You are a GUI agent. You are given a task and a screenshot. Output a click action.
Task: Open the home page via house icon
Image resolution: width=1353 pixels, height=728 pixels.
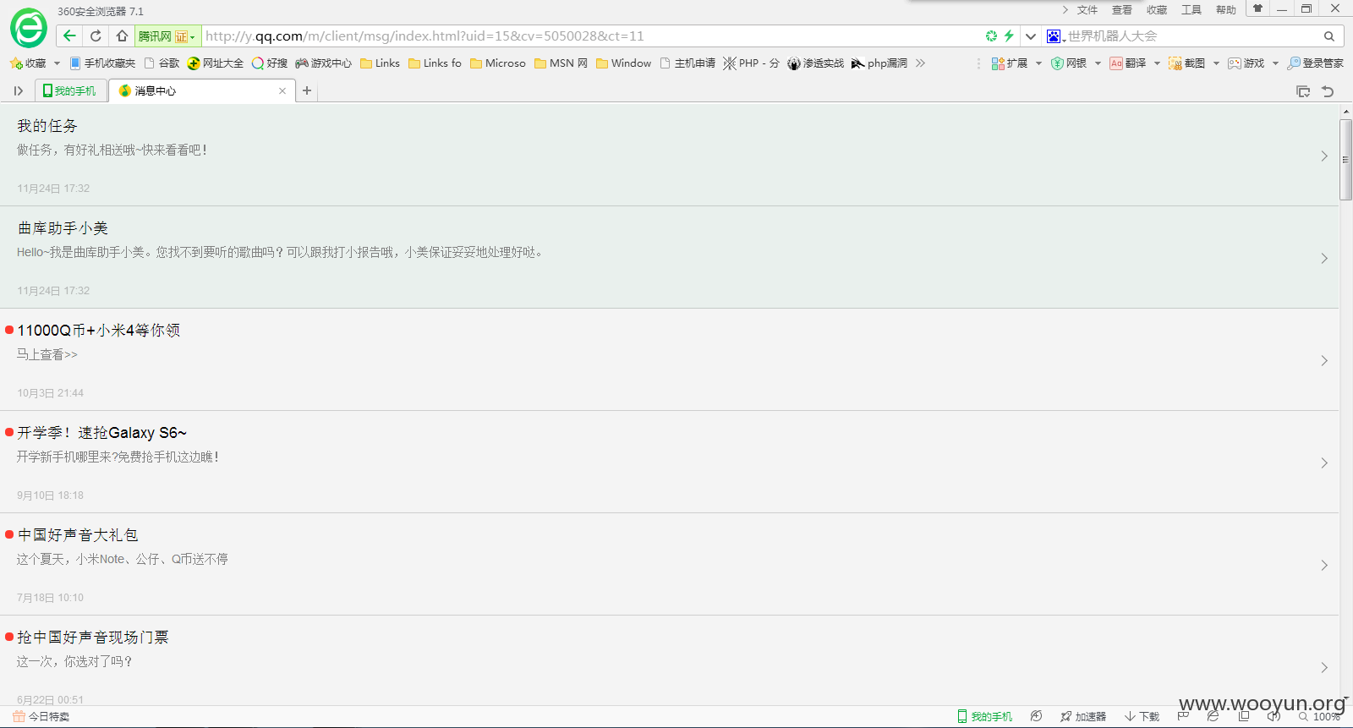pyautogui.click(x=122, y=36)
